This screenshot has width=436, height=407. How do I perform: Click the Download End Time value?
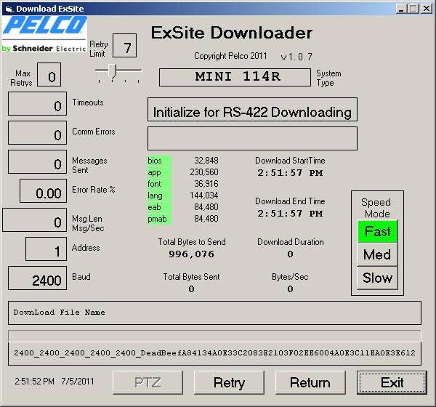(290, 214)
